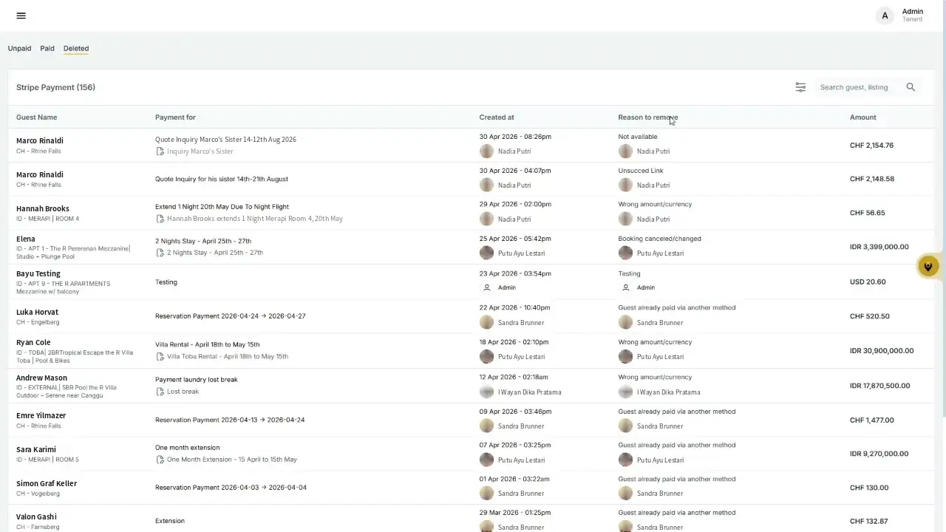The image size is (946, 532).
Task: Switch to the Unpaid tab
Action: (x=19, y=48)
